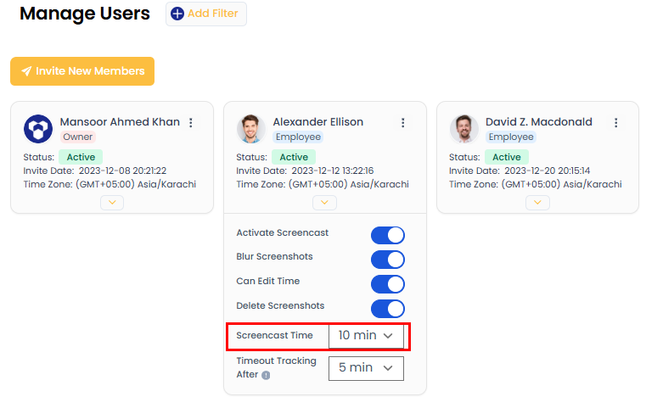Open Mansoor Ahmed Khan's three-dot menu
646x397 pixels.
tap(191, 123)
